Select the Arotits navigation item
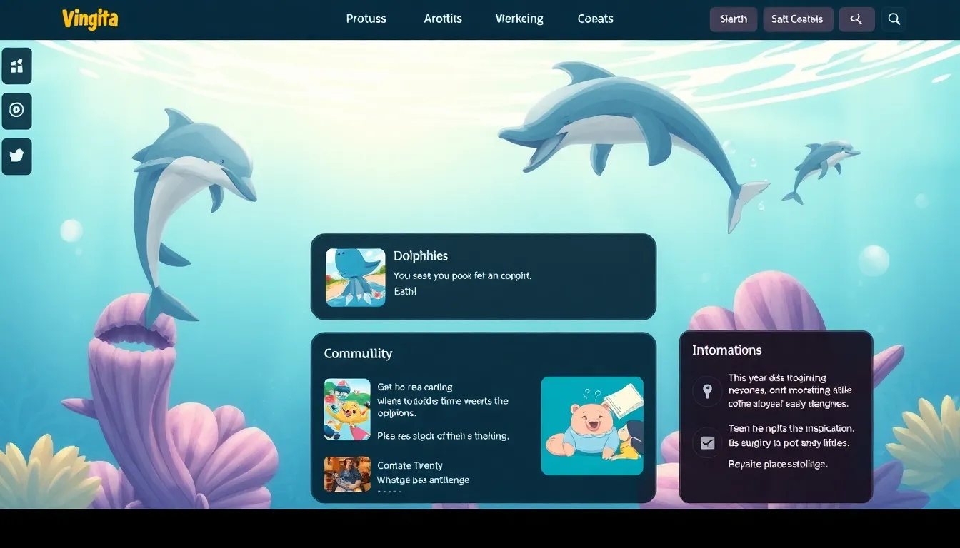The image size is (960, 548). click(443, 19)
